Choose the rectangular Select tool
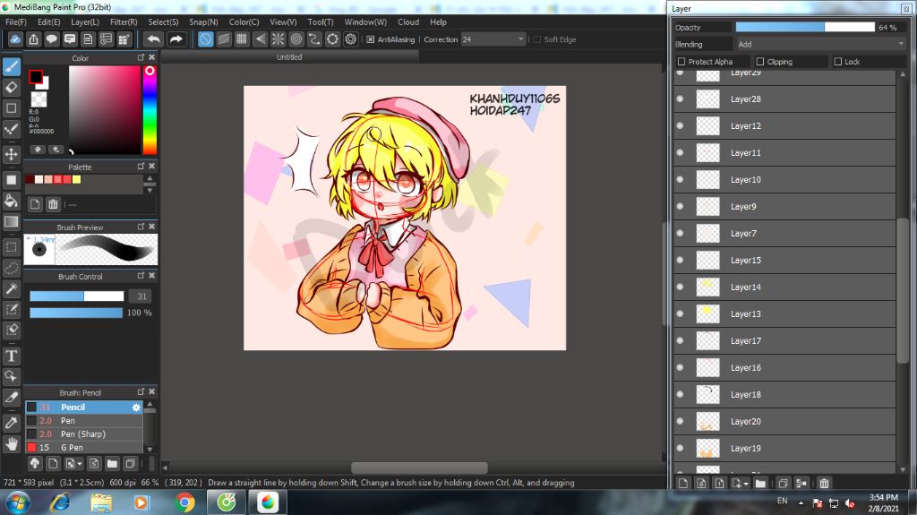This screenshot has width=917, height=515. [12, 247]
